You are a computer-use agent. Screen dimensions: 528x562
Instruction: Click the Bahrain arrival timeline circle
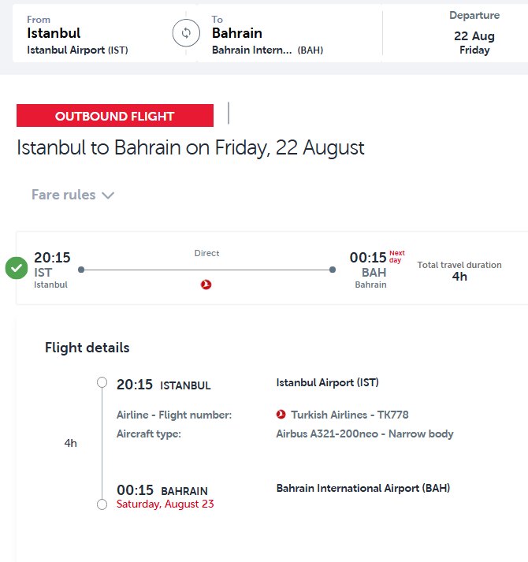[x=102, y=504]
